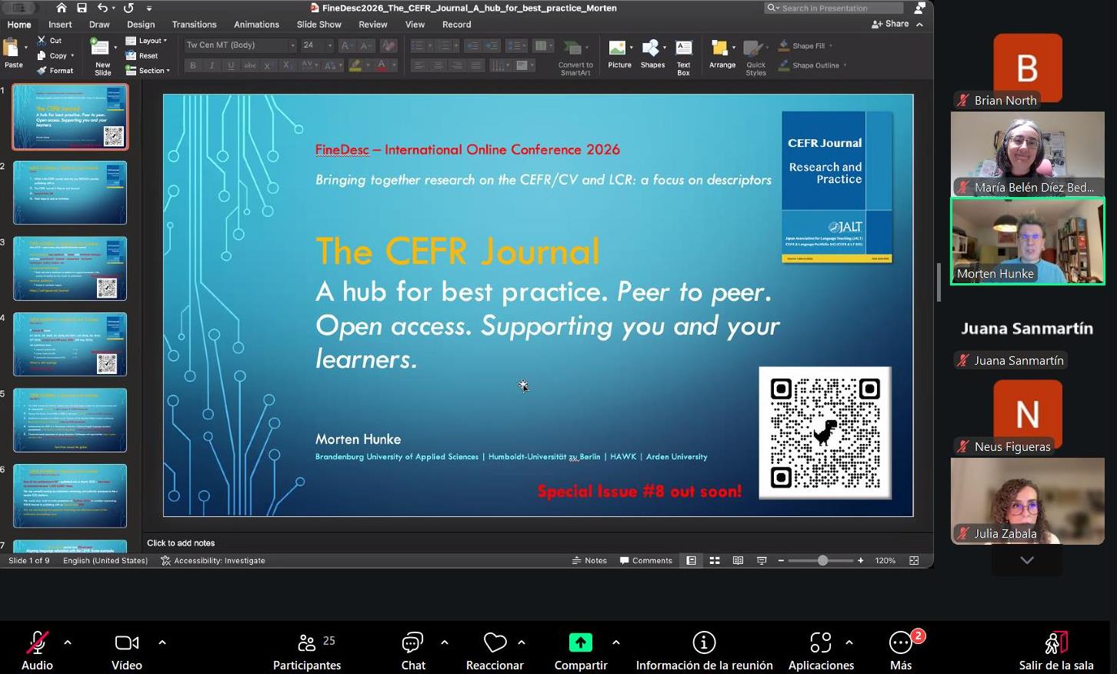Image resolution: width=1117 pixels, height=674 pixels.
Task: Insert a Picture from the ribbon
Action: coord(618,50)
